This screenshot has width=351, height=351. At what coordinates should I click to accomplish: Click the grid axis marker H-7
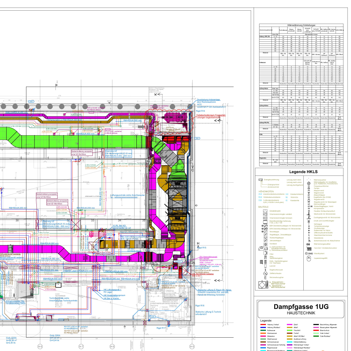coord(81,346)
